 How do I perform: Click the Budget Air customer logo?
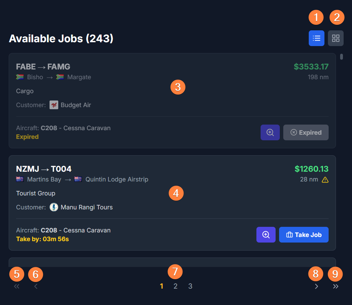click(x=54, y=105)
